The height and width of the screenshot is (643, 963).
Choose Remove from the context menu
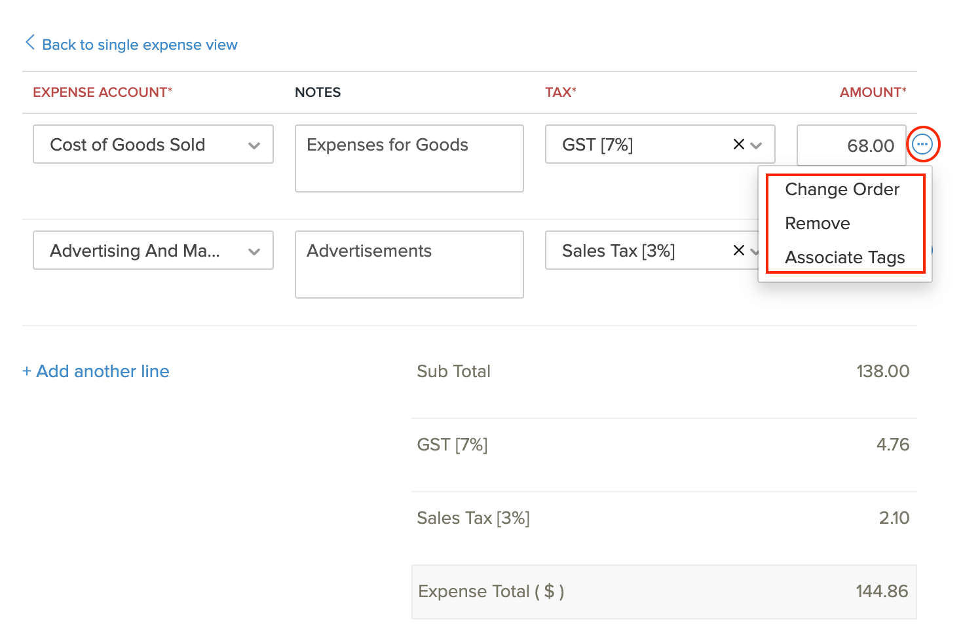(818, 223)
